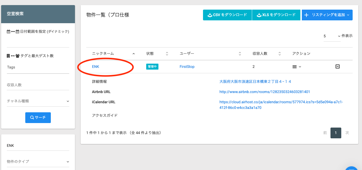Click the サーチ search button
362x170 pixels.
[38, 118]
